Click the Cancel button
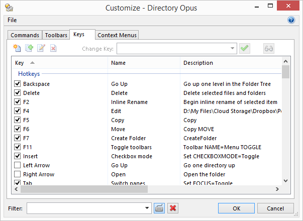Screen dimensions: 303x221 [275, 208]
